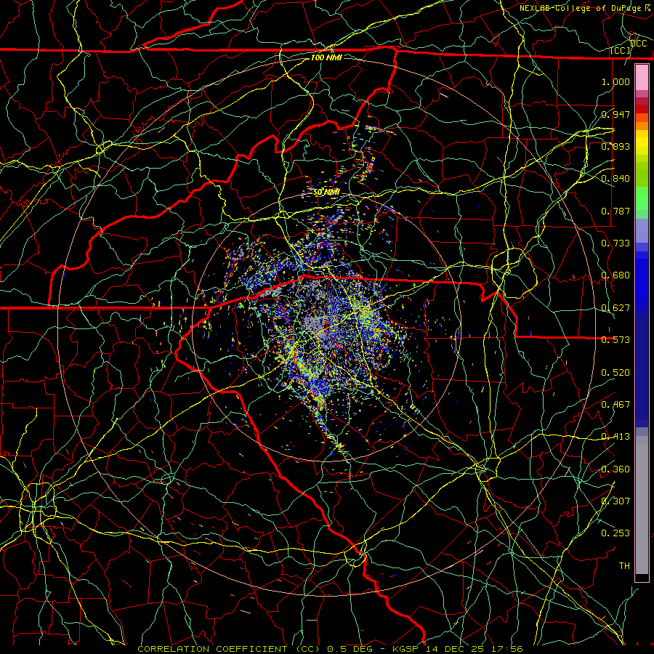
Task: Click the CORRELATION COEFFICIENT title text
Action: click(x=212, y=649)
